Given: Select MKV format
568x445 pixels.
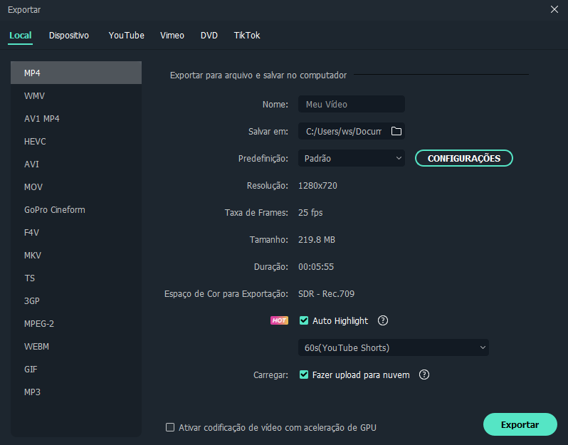Looking at the screenshot, I should (x=76, y=256).
